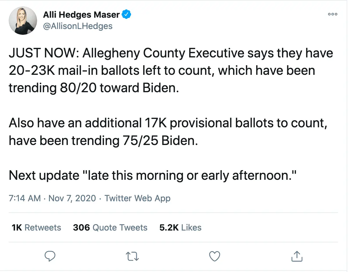Screen dimensions: 349x272
Task: Open Alli Hedges Maser's profile picture
Action: [23, 21]
